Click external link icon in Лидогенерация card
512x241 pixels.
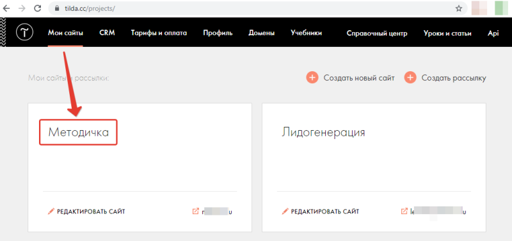coord(404,212)
